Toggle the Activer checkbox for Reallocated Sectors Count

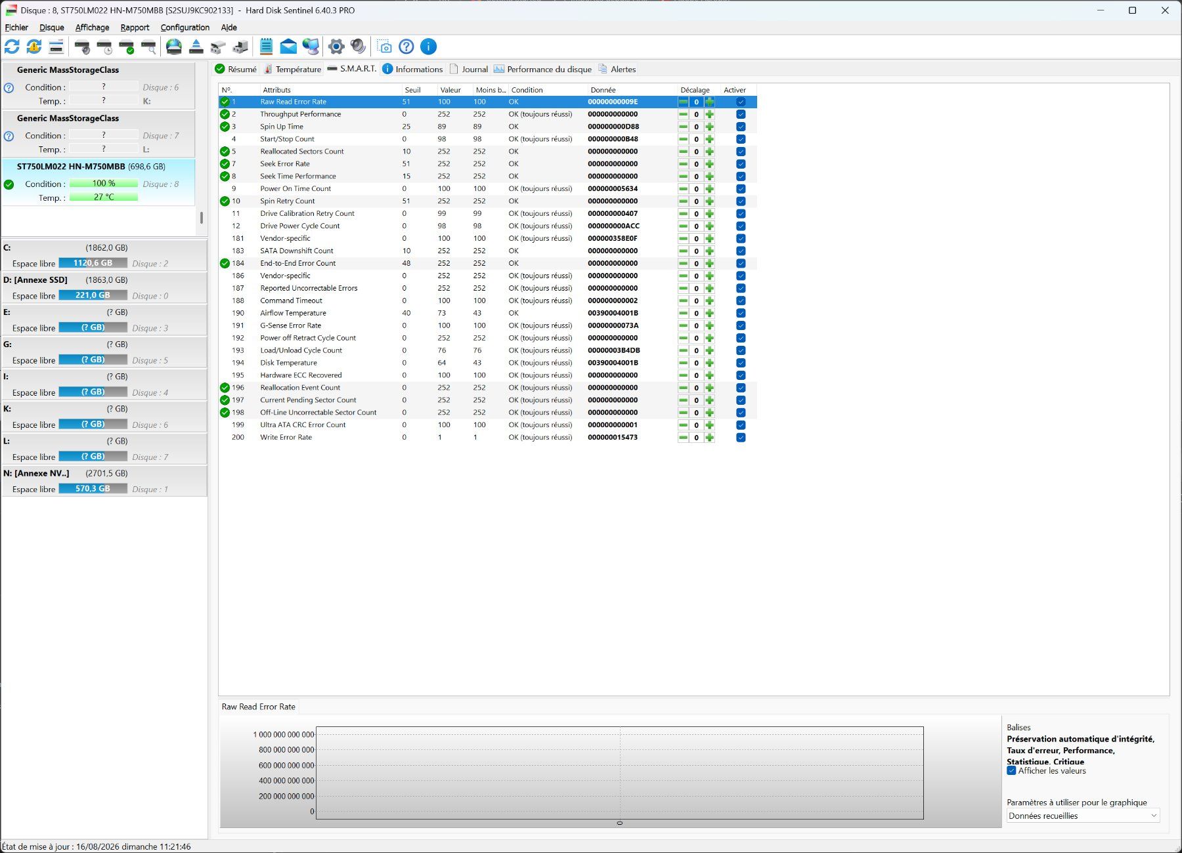coord(741,152)
